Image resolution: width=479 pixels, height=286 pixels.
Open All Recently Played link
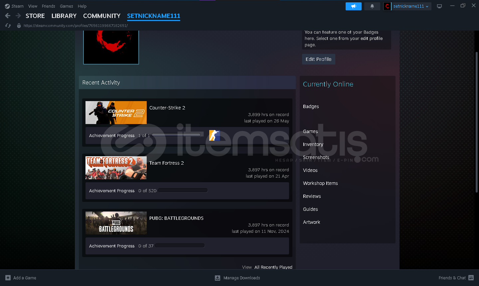(273, 267)
